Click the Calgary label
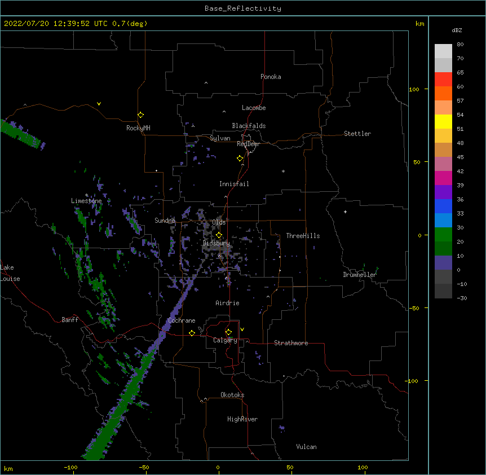 coord(226,340)
